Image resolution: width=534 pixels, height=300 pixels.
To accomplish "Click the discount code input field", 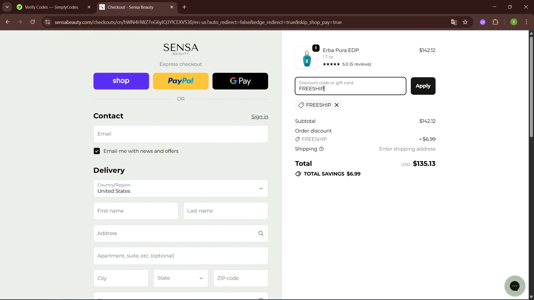I will click(x=350, y=86).
